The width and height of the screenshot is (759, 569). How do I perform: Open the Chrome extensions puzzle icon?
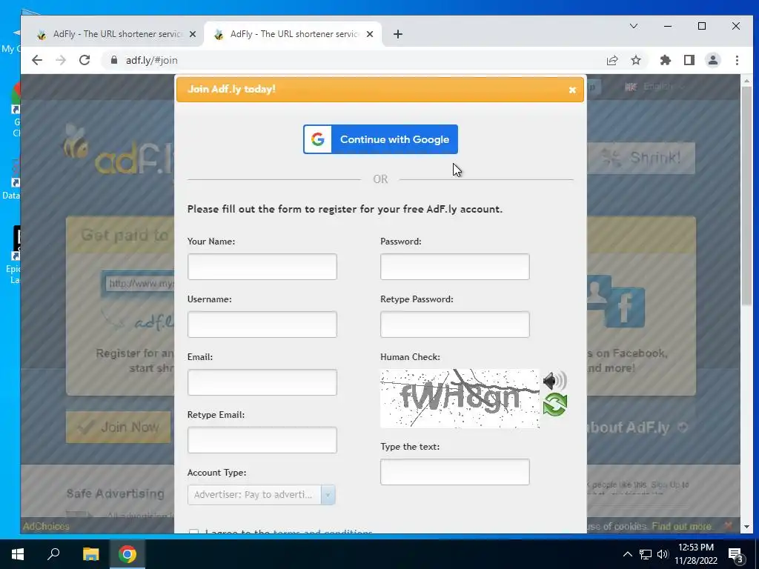click(666, 60)
